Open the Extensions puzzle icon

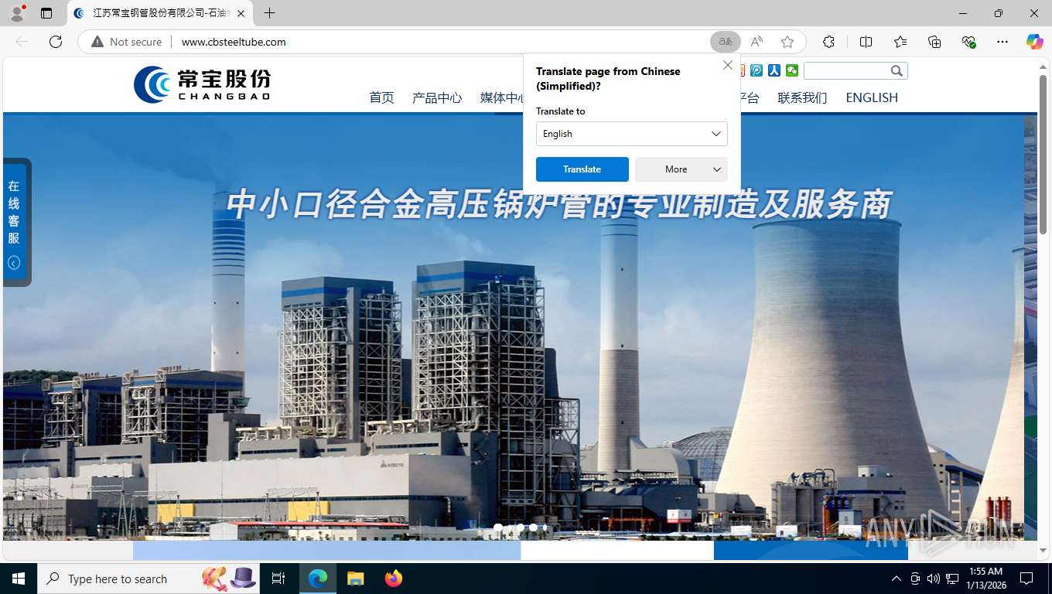pyautogui.click(x=828, y=42)
